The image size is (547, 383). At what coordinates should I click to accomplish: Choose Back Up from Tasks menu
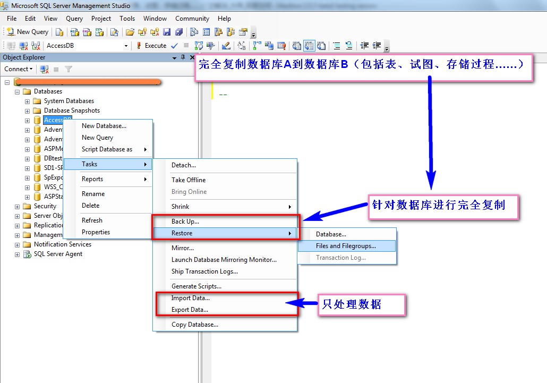click(x=185, y=222)
